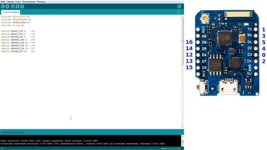Click the SENSOR1_PIN define line
The image size is (267, 150).
pos(18,40)
